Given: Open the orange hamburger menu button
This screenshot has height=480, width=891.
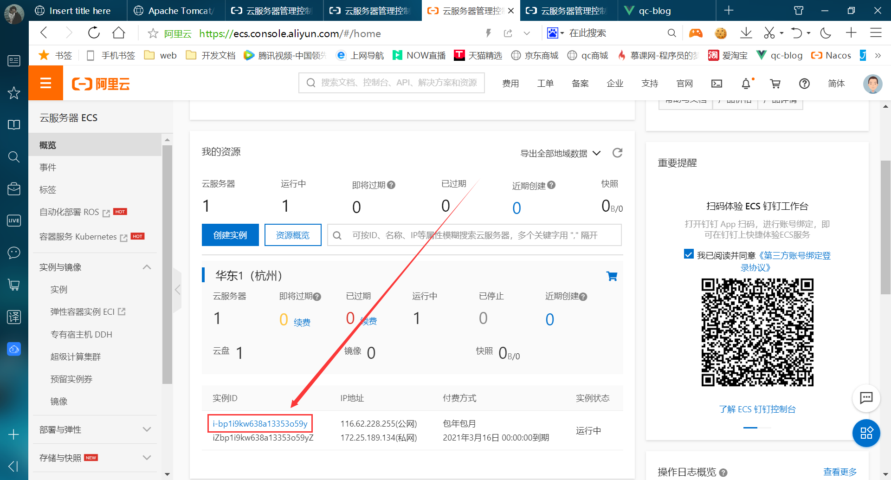Looking at the screenshot, I should [45, 83].
